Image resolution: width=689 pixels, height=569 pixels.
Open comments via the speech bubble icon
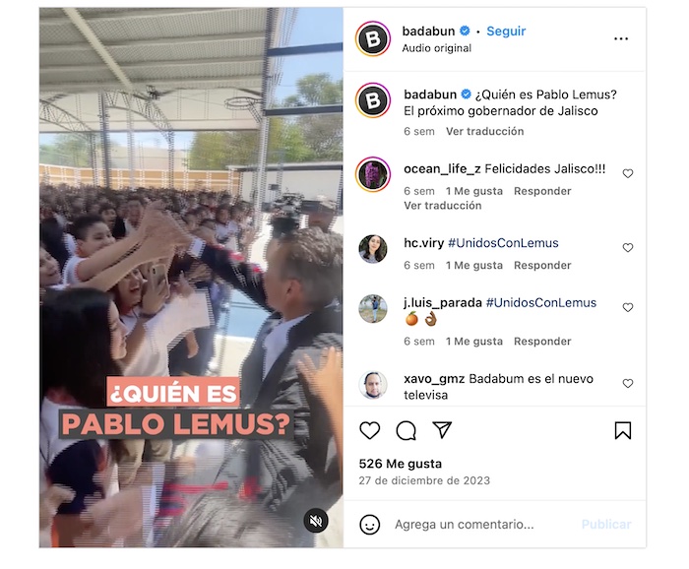pyautogui.click(x=406, y=430)
